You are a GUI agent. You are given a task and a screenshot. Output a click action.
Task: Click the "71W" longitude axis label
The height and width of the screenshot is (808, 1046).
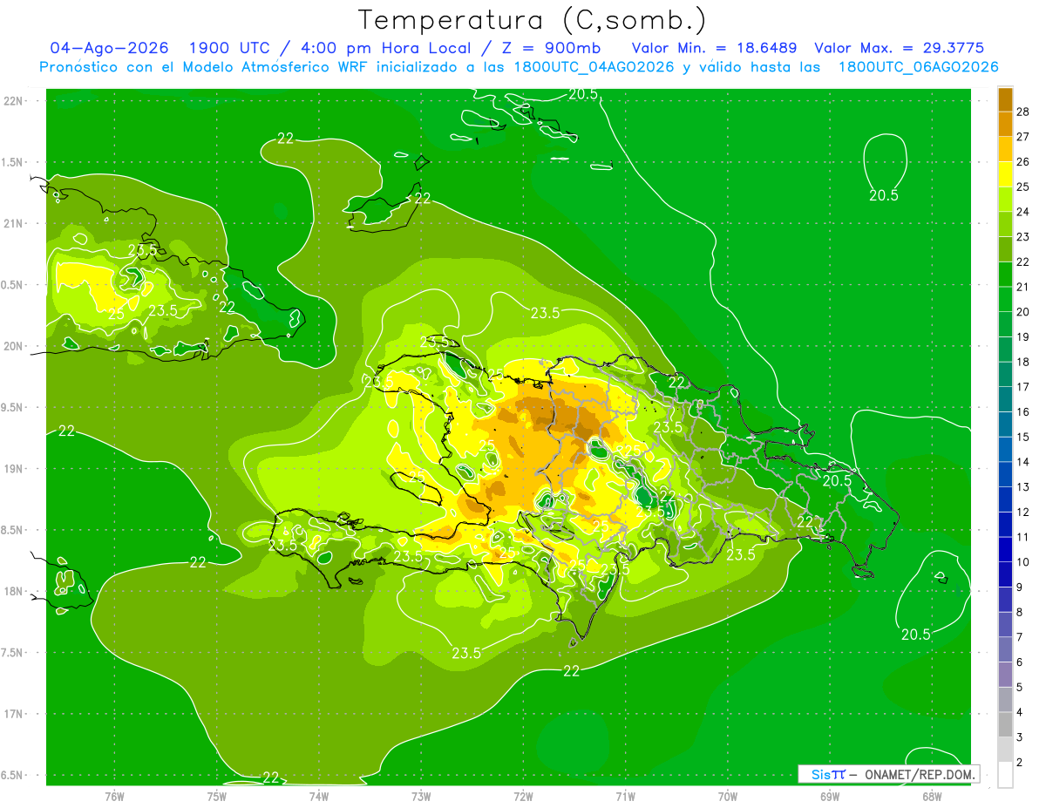point(625,796)
